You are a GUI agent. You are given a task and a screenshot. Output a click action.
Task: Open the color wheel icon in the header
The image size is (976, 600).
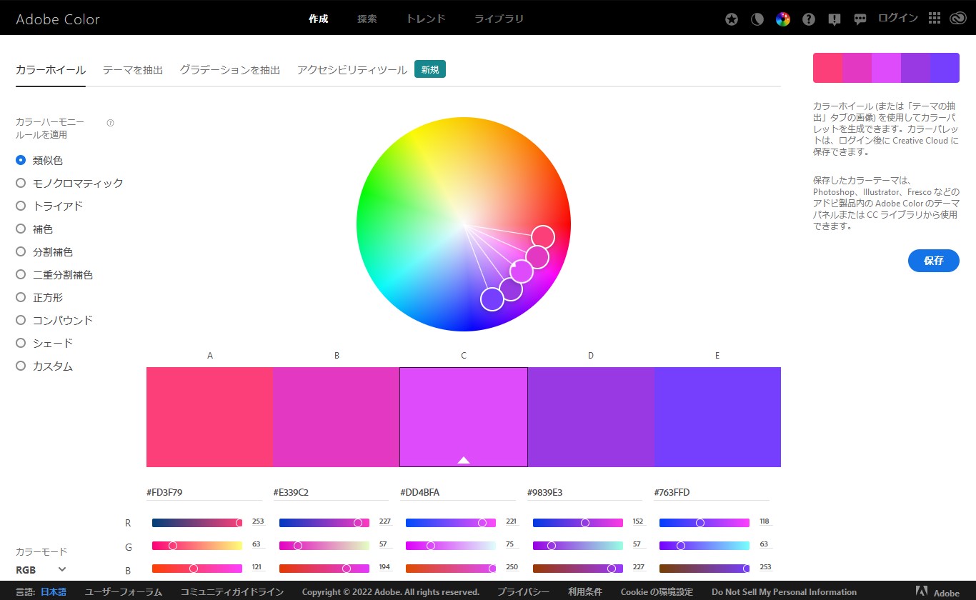coord(783,19)
